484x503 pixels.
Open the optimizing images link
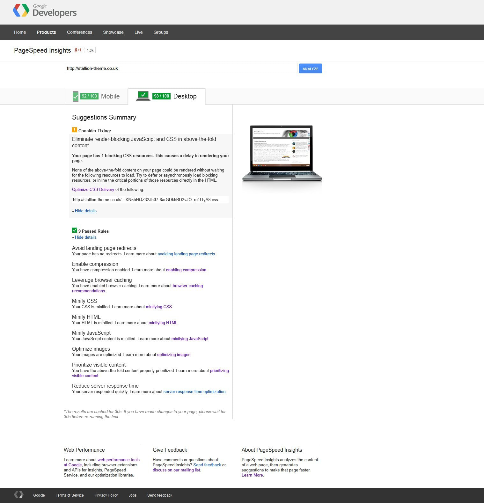pos(174,355)
